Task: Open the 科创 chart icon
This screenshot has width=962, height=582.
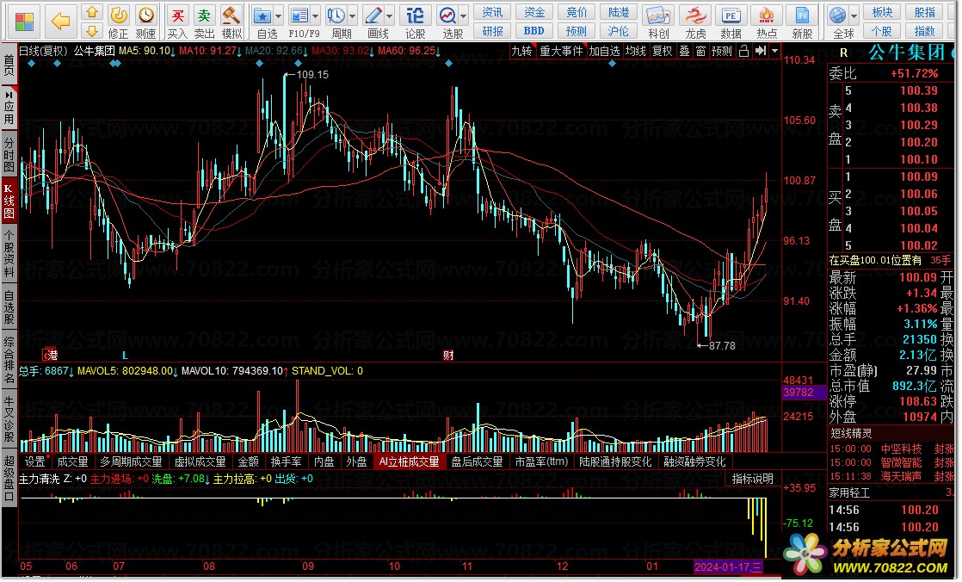Action: [x=658, y=15]
